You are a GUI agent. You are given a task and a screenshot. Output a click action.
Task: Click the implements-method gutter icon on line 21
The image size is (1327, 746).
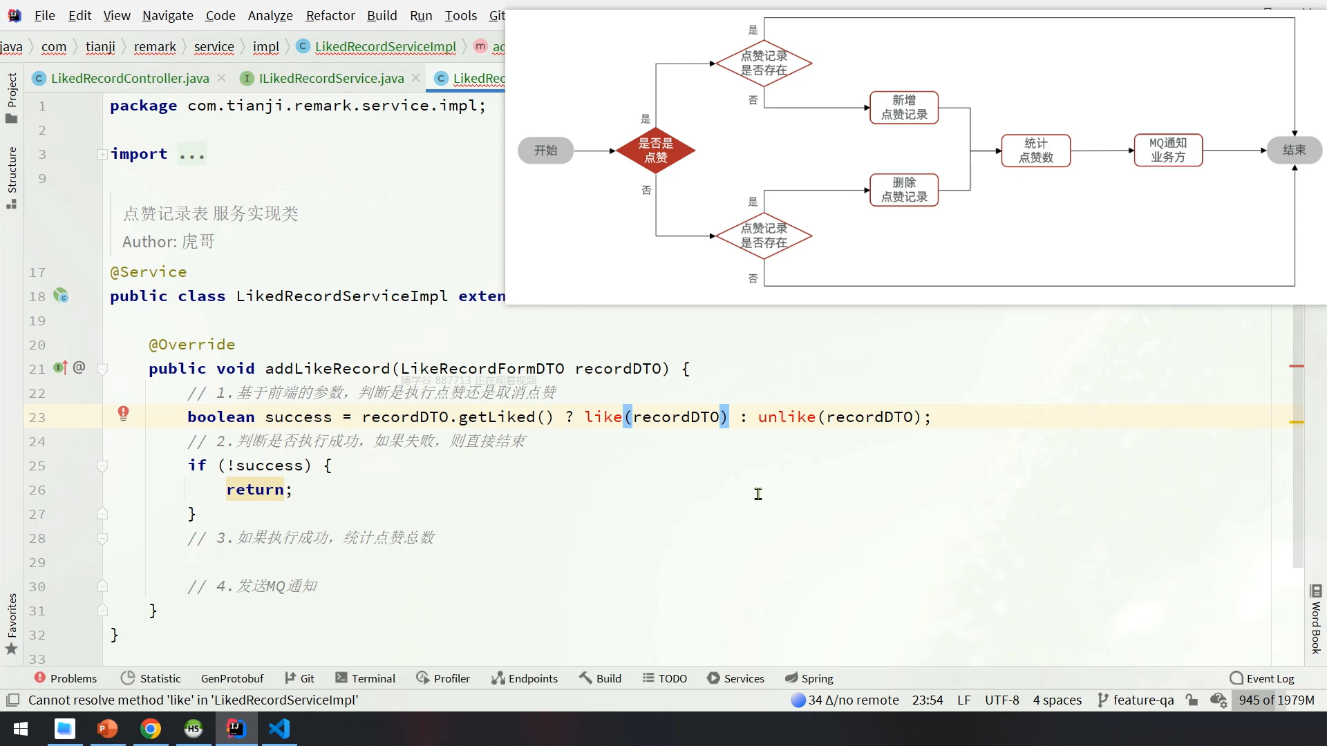coord(60,368)
